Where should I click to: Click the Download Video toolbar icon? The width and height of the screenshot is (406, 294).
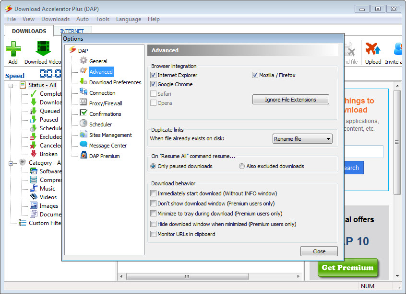[x=43, y=50]
